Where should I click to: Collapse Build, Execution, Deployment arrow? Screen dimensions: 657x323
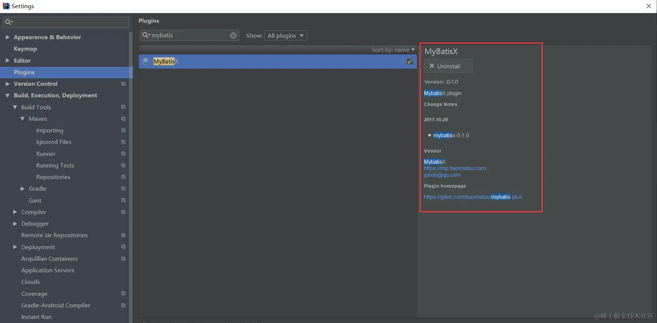7,95
